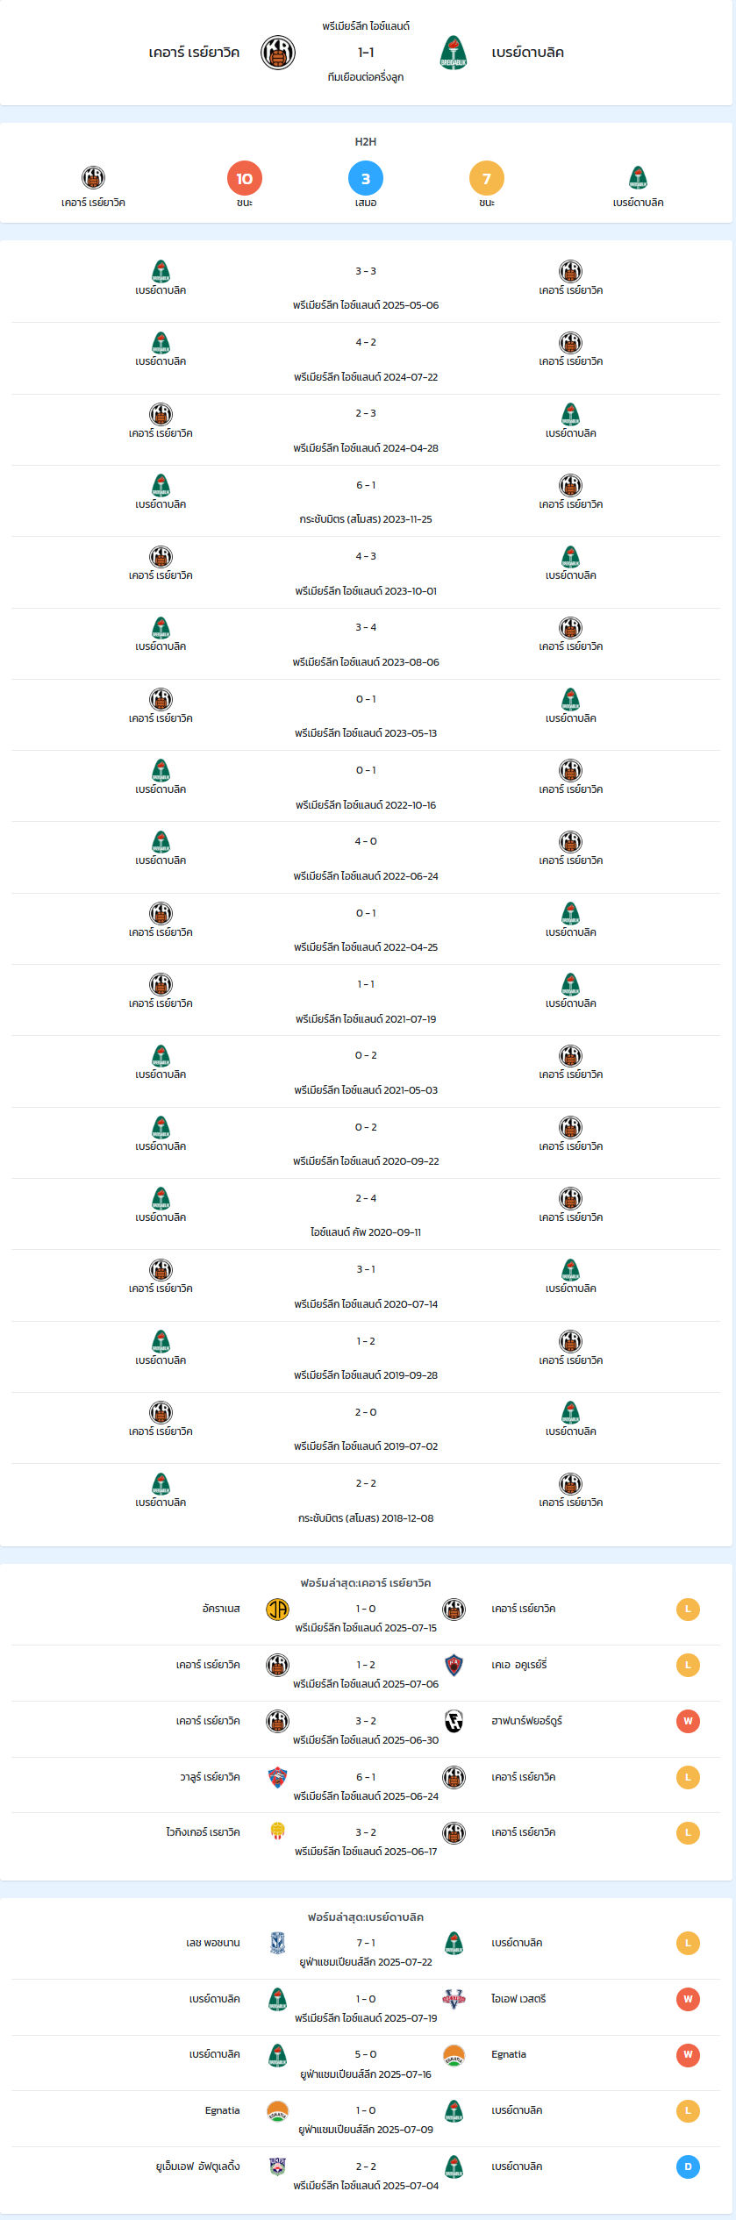
Task: Click the 1-1 score in the header
Action: coord(366,53)
